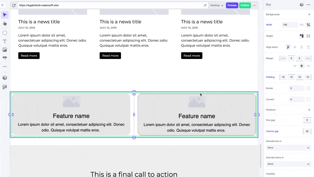314x177 pixels.
Task: Pick the Text element tool
Action: pos(5,41)
